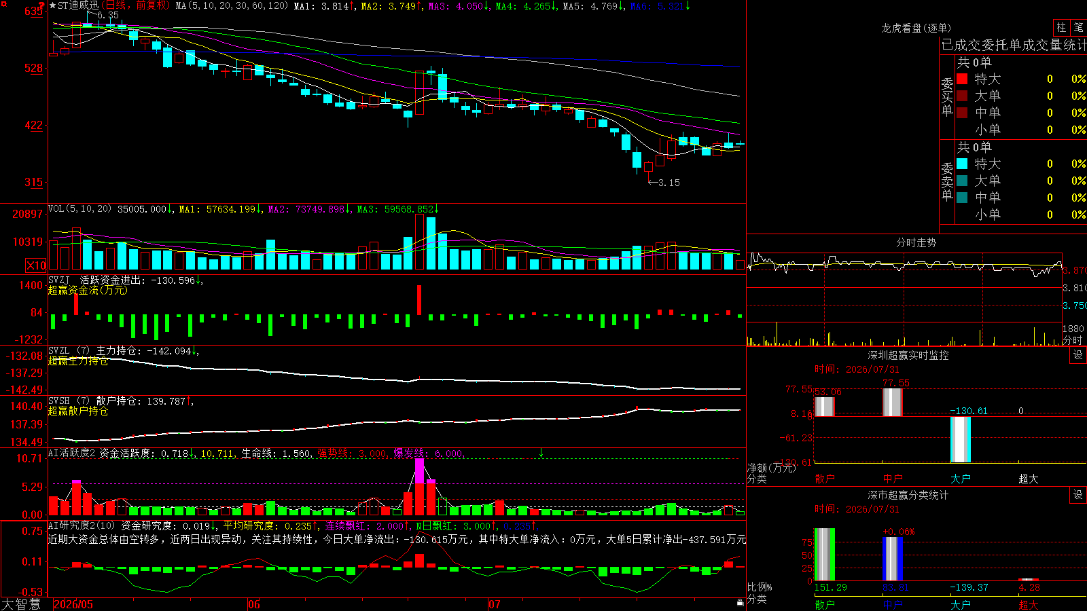Click the 生命线: 1.560 value
The width and height of the screenshot is (1087, 611).
click(x=277, y=453)
